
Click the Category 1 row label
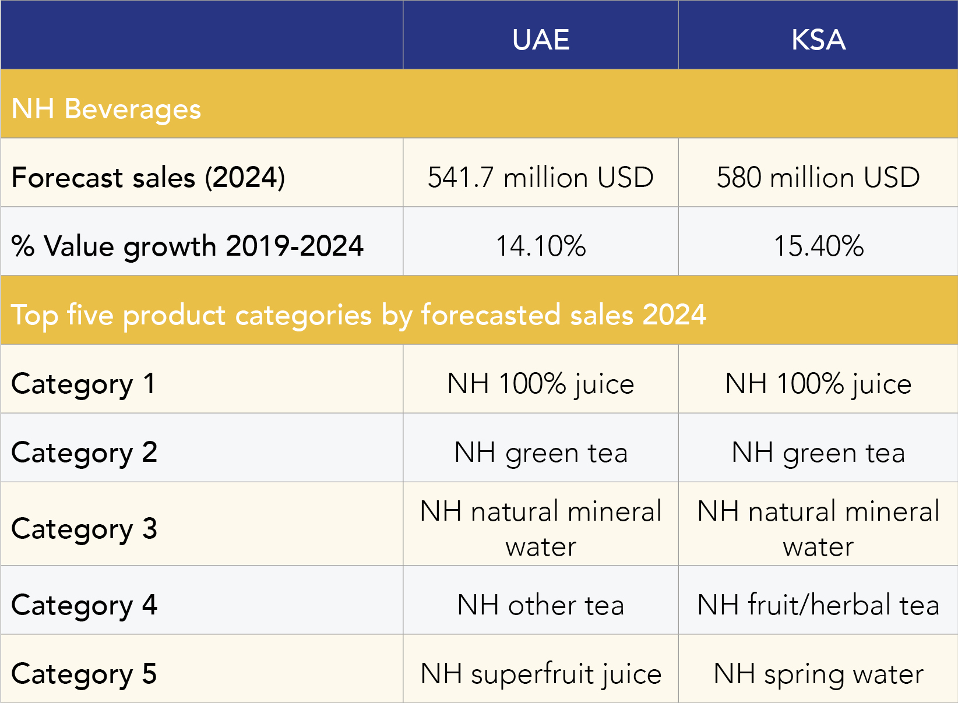pyautogui.click(x=83, y=384)
